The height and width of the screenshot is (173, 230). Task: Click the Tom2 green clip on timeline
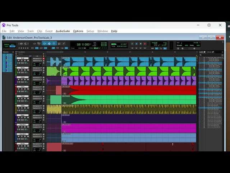[x=129, y=100]
